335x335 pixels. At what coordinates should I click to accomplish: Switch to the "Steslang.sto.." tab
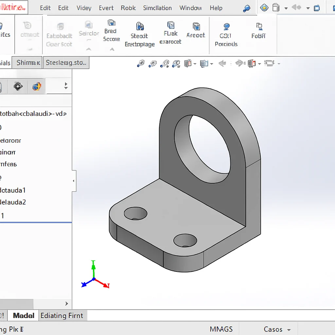(x=66, y=62)
